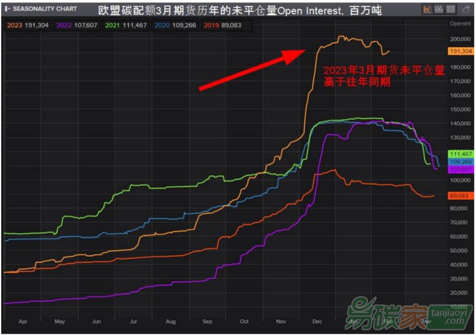
Task: Switch to the line chart view icon
Action: click(x=428, y=9)
